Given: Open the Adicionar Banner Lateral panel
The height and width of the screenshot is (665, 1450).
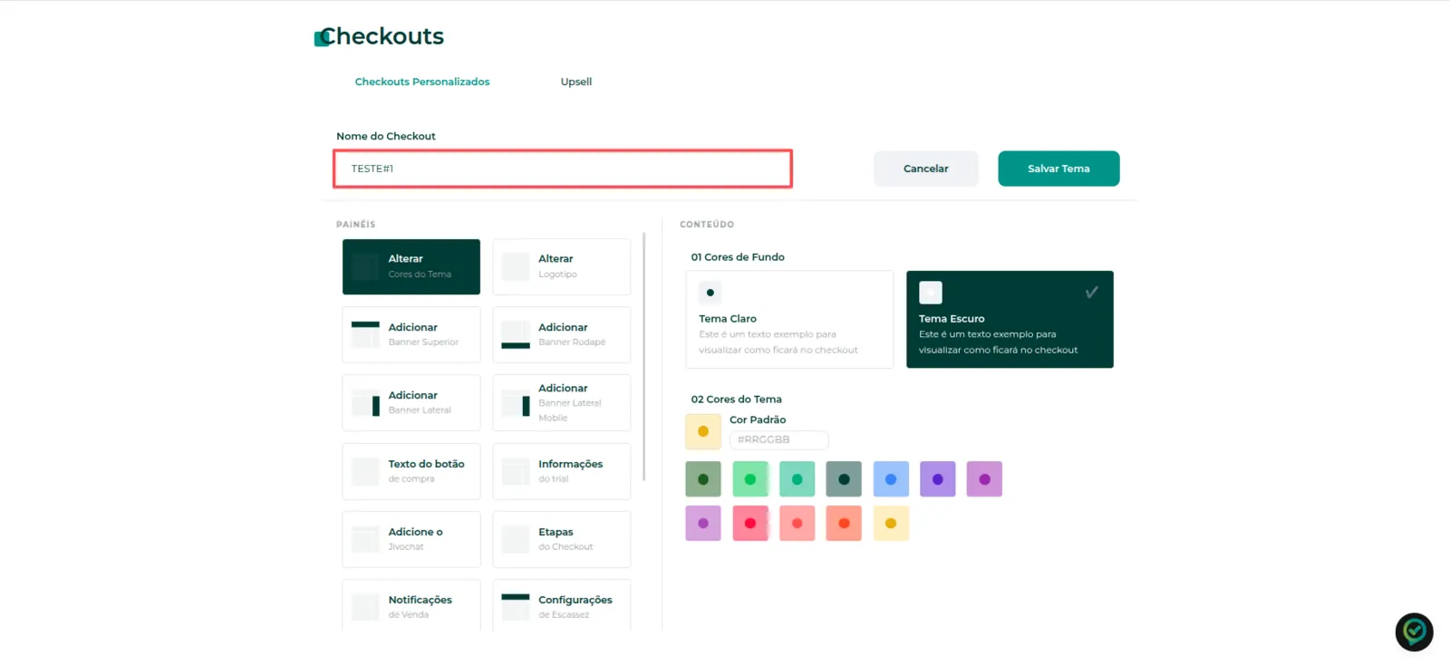Looking at the screenshot, I should click(x=411, y=403).
